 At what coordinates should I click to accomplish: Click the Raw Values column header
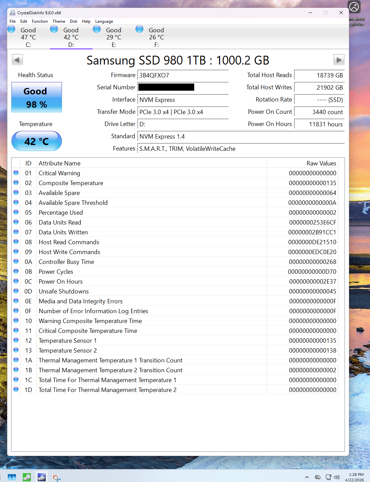[322, 163]
